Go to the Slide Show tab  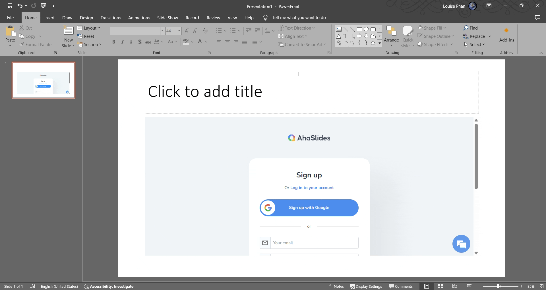pyautogui.click(x=167, y=18)
